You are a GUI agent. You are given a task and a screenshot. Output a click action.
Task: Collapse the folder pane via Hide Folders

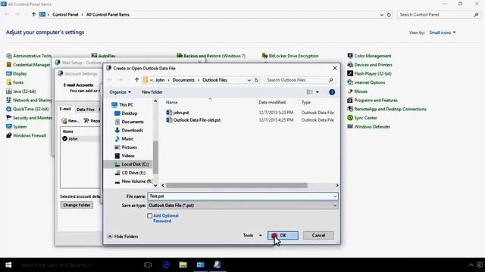pyautogui.click(x=123, y=236)
